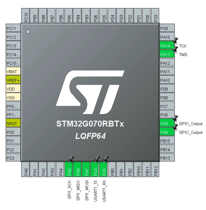Select pin PA4 on bottom row
This screenshot has height=210, width=206.
pyautogui.click(x=60, y=169)
